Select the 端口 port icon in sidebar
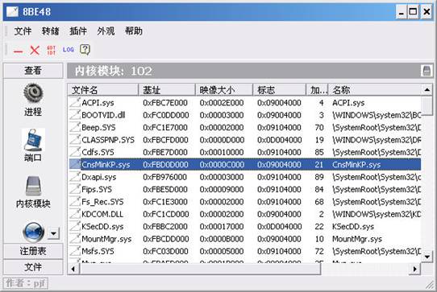The image size is (437, 292). pyautogui.click(x=33, y=140)
